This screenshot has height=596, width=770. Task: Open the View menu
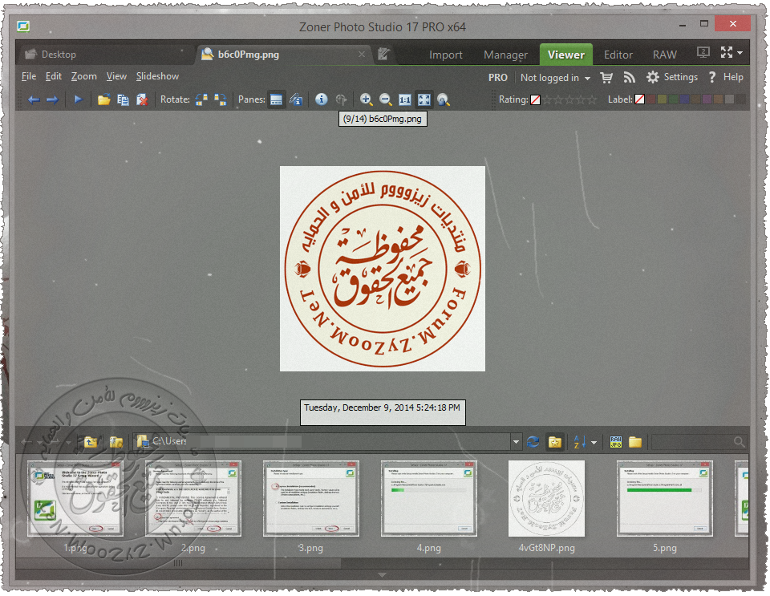116,76
